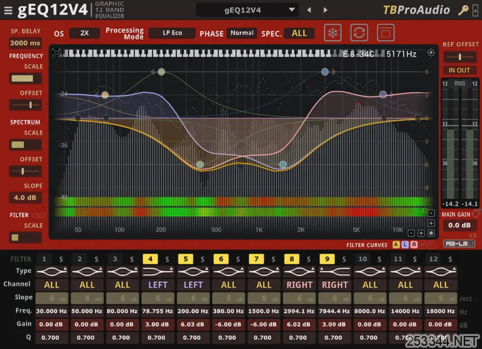Click the vertical zoom in plus button

pyautogui.click(x=431, y=223)
